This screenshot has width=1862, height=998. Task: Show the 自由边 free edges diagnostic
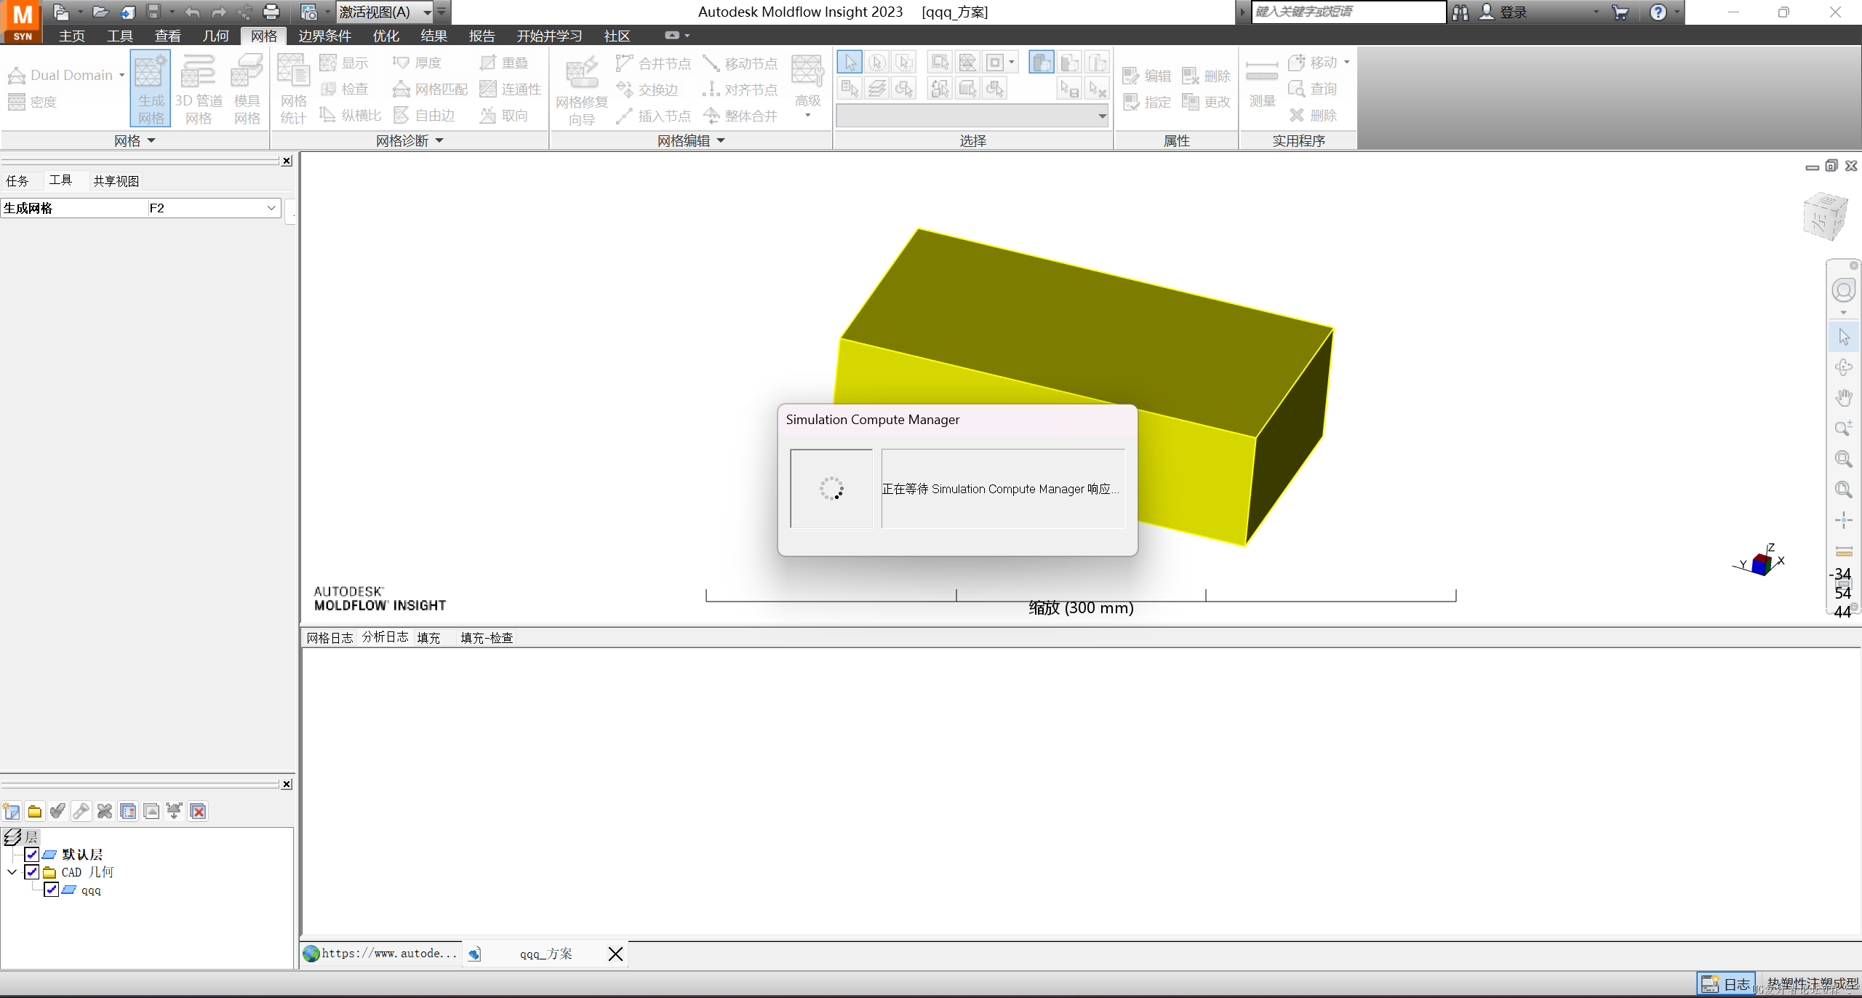(424, 115)
